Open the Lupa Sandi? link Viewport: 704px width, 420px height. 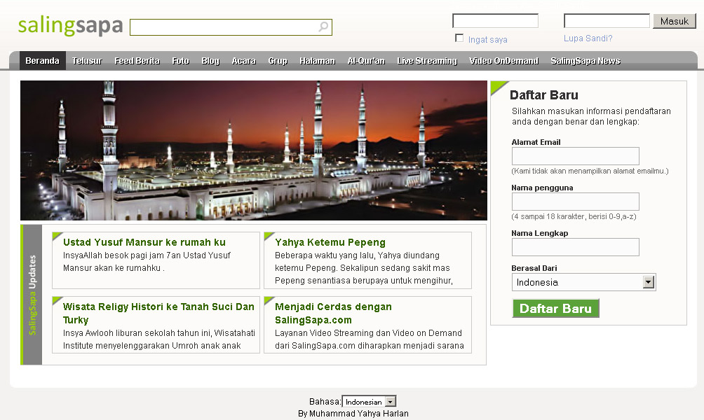pos(588,38)
